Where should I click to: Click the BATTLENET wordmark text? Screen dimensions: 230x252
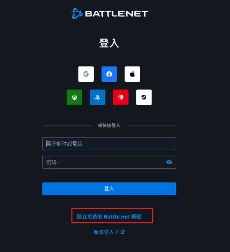pyautogui.click(x=117, y=14)
